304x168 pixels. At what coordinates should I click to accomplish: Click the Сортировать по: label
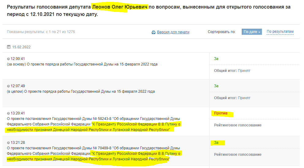point(222,32)
